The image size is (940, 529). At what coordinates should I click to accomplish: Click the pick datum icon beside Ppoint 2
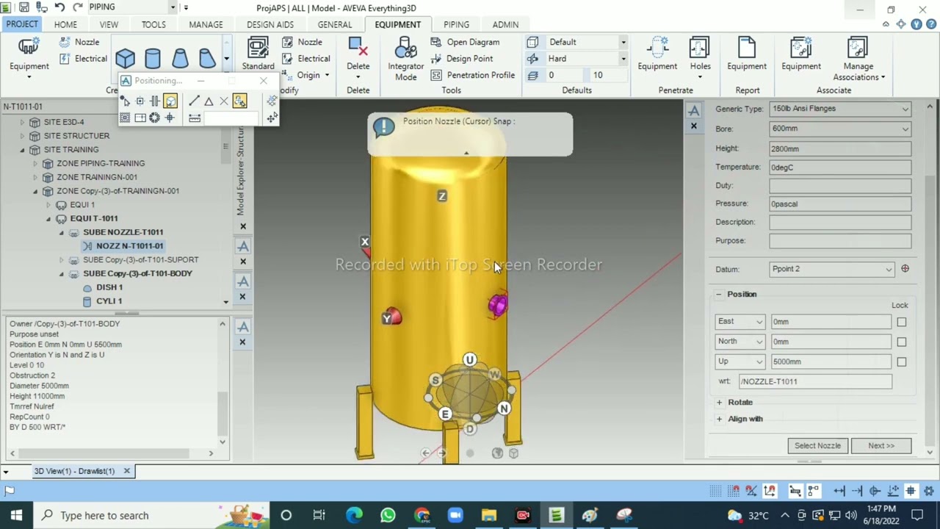pos(905,269)
